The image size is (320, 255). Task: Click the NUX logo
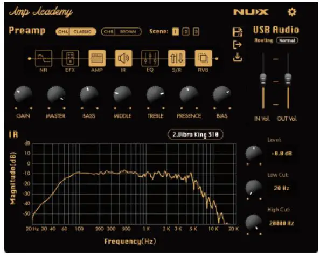251,12
